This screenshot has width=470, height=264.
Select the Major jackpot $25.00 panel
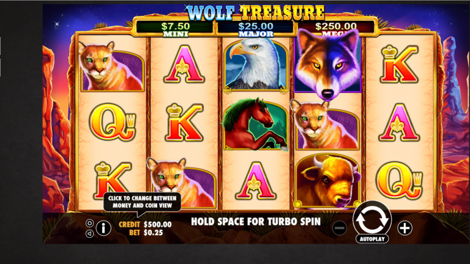(x=256, y=29)
